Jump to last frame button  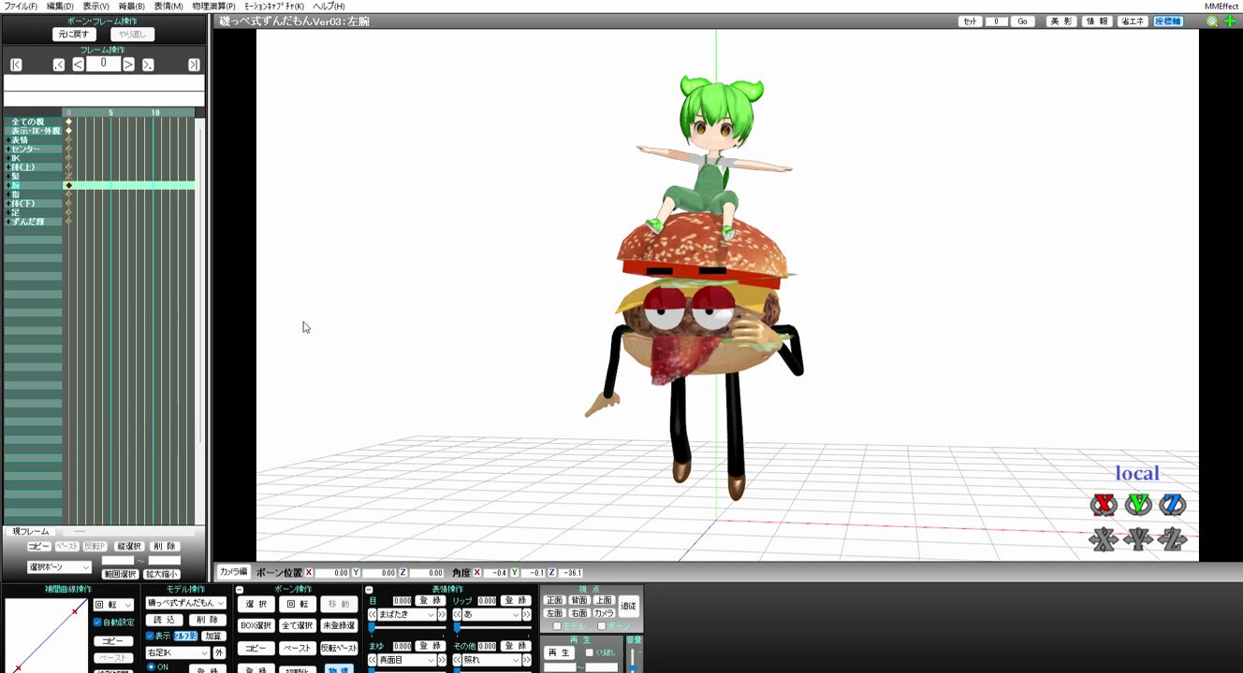[x=194, y=64]
